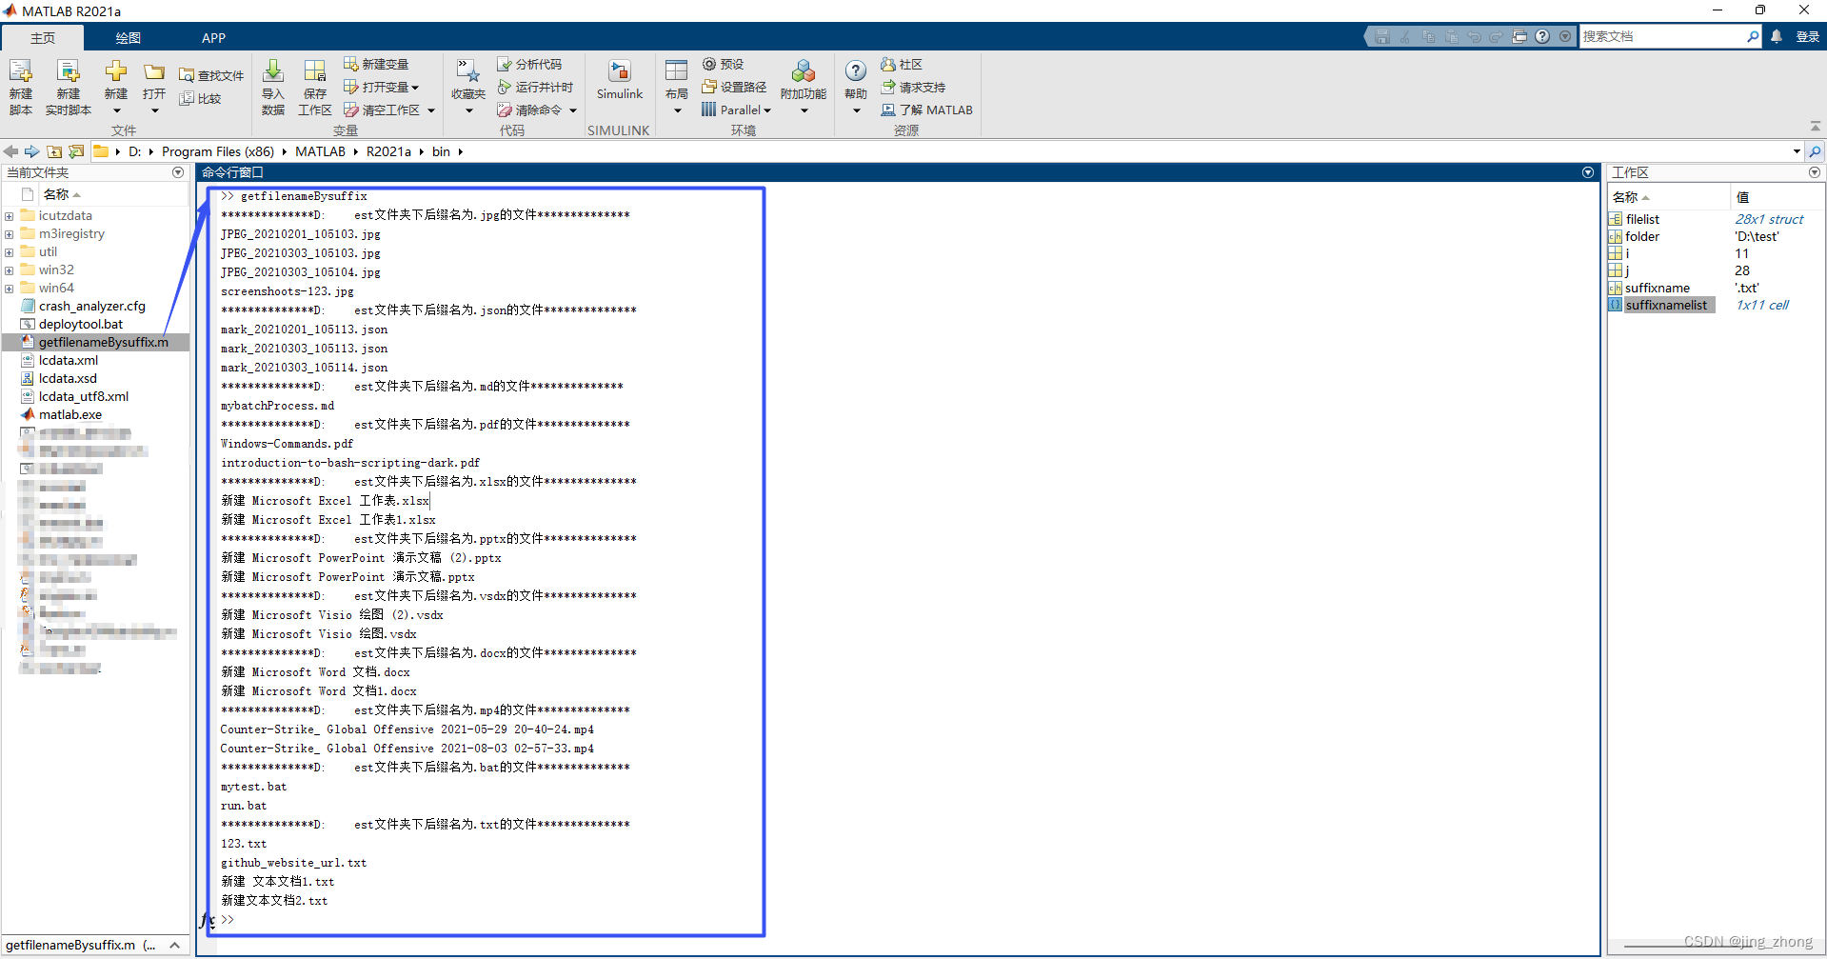Click Request Support (请求支持)

pos(913,87)
